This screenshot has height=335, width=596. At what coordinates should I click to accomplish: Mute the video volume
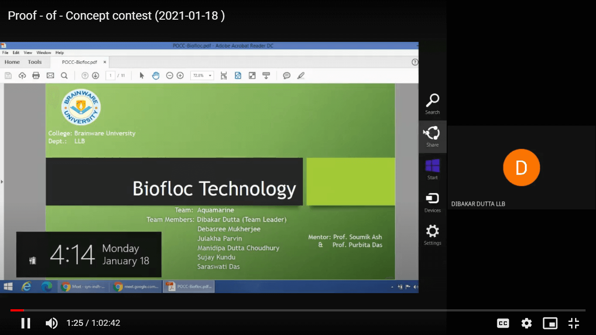click(x=51, y=323)
